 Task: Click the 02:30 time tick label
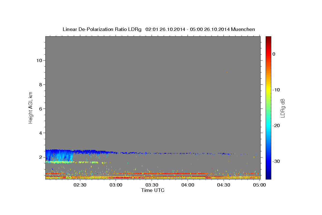pyautogui.click(x=80, y=185)
